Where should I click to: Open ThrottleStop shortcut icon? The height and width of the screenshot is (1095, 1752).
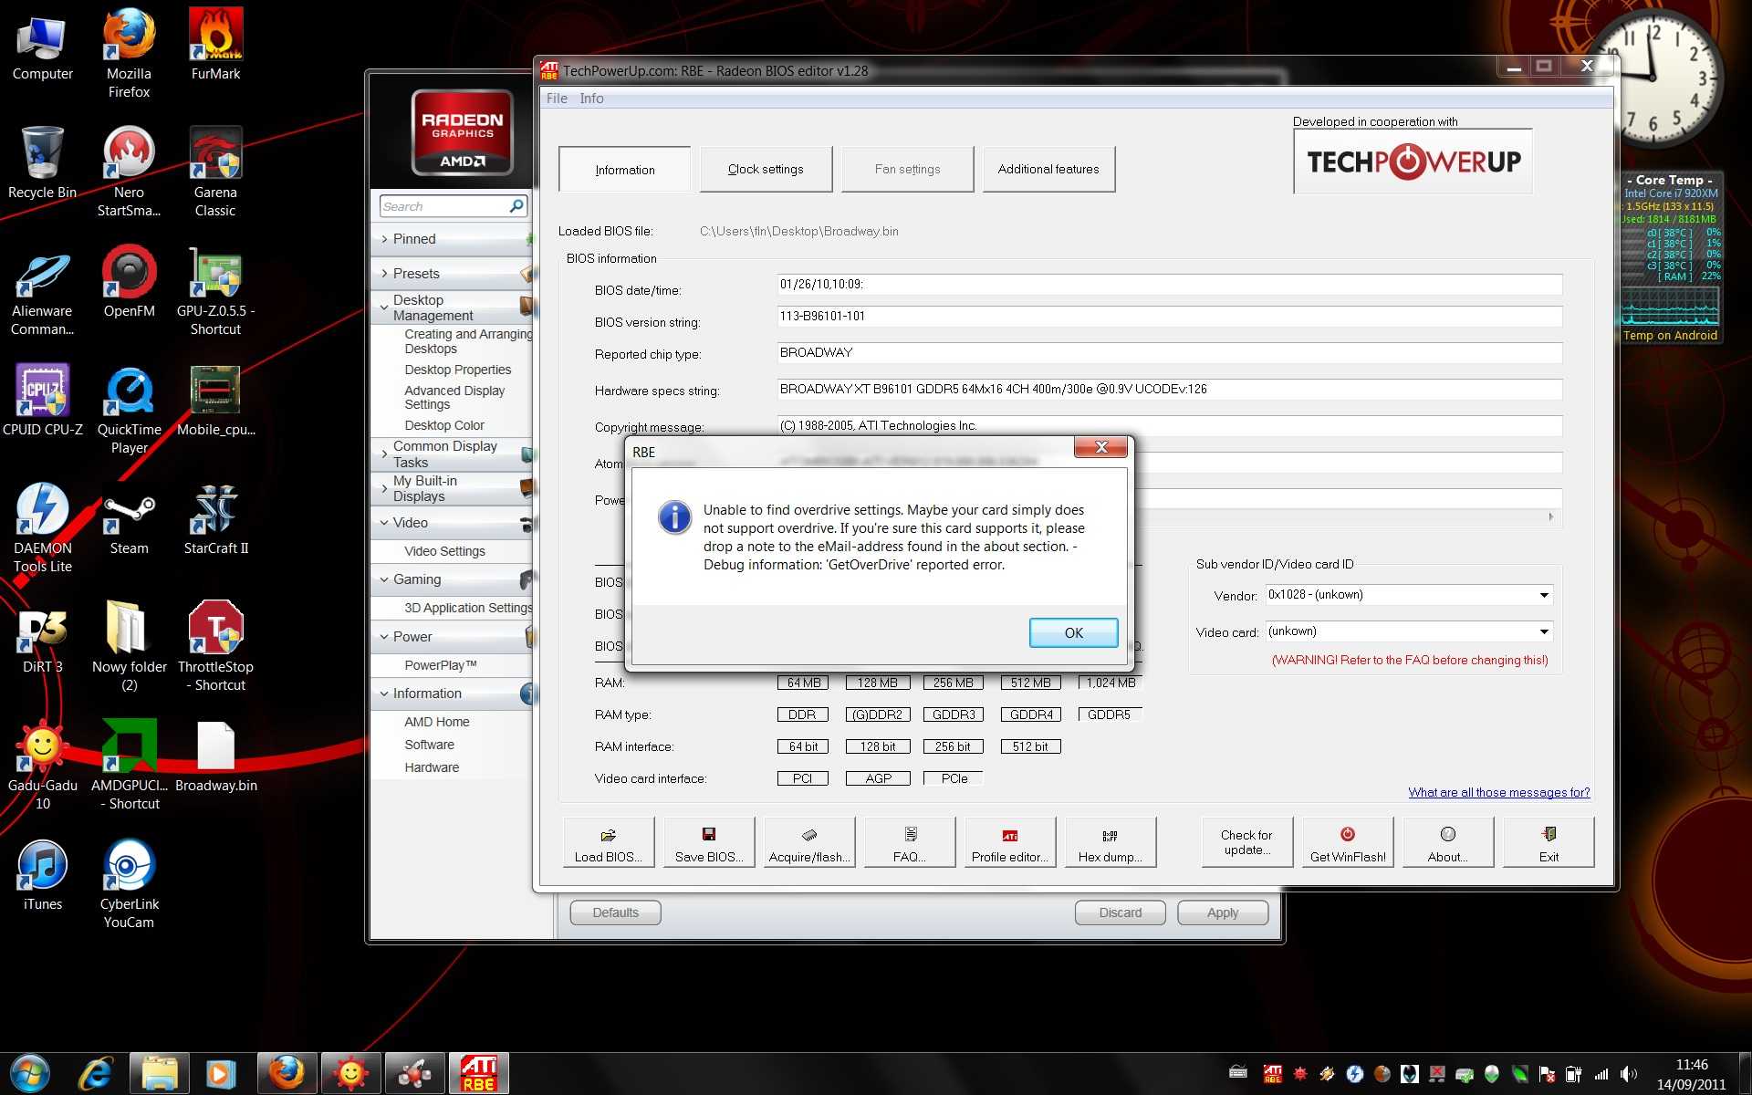click(215, 646)
